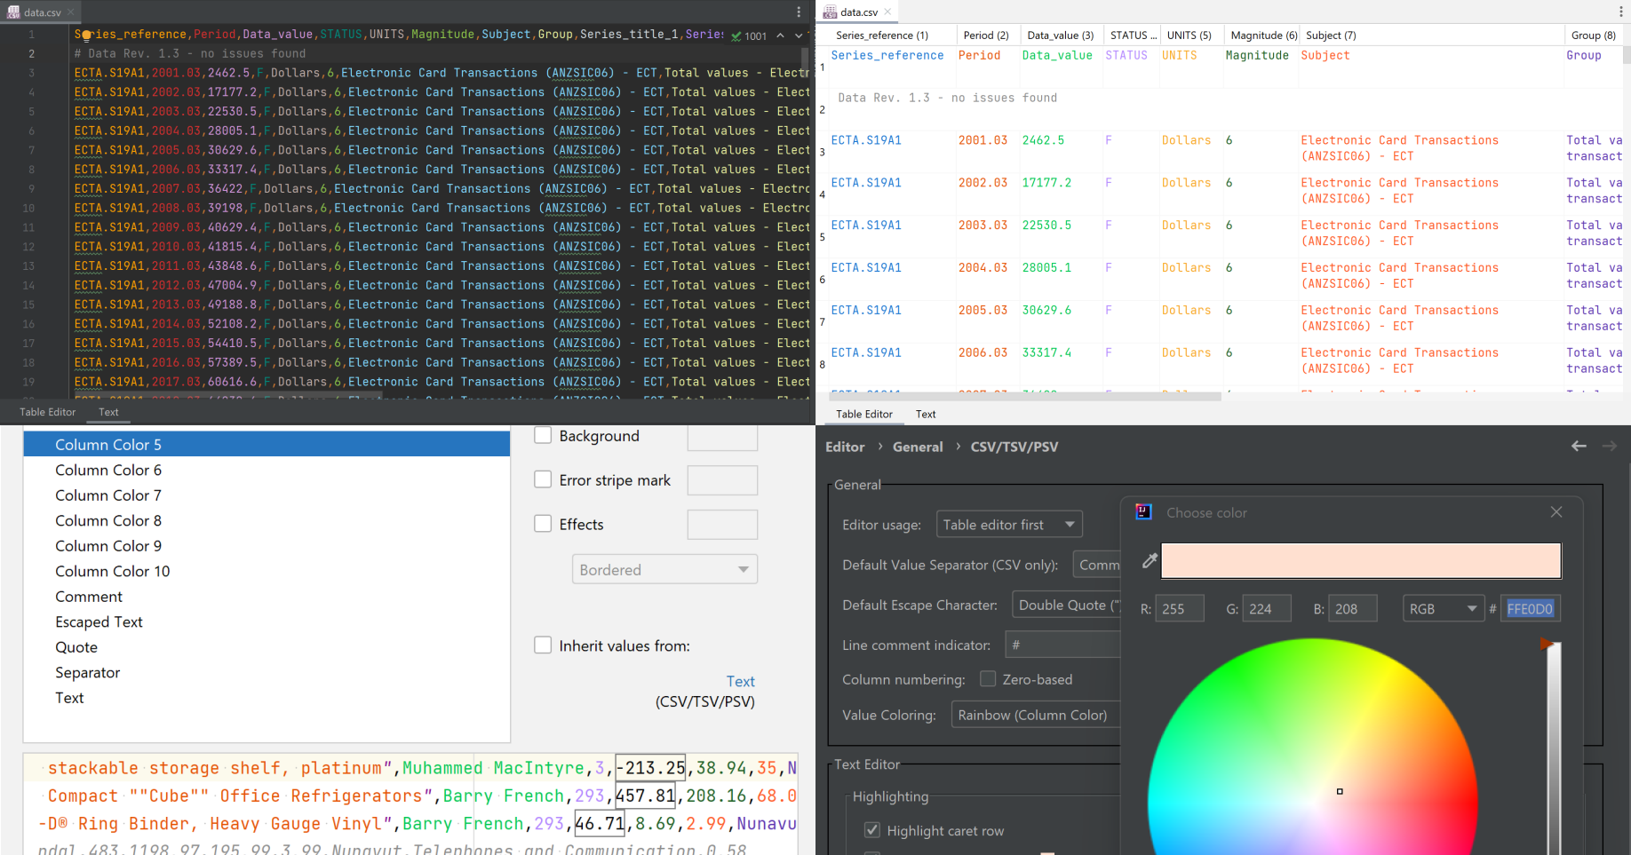The width and height of the screenshot is (1631, 855).
Task: Open the Effects color swatch
Action: point(722,525)
